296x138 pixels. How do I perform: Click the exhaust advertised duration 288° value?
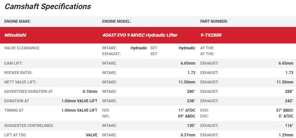coord(289,92)
